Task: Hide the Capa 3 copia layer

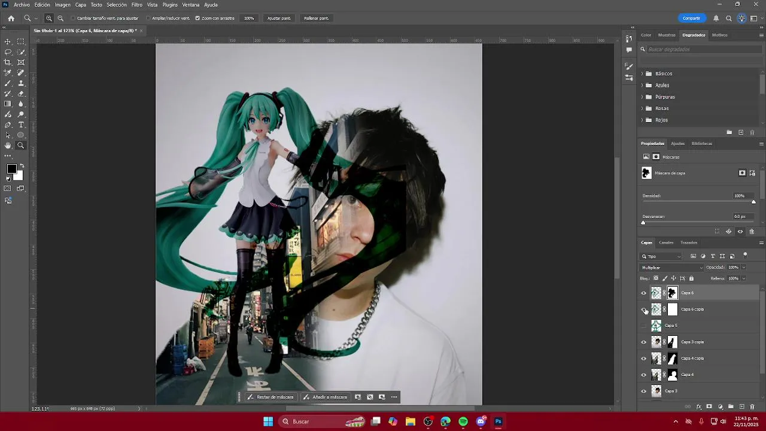Action: coord(644,342)
